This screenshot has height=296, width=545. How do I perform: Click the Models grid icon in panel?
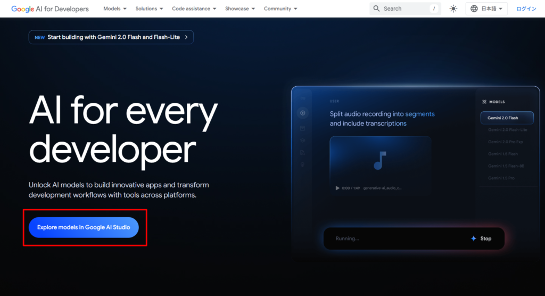484,102
